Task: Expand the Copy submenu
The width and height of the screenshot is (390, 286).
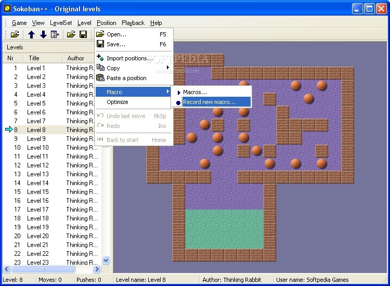Action: [133, 68]
